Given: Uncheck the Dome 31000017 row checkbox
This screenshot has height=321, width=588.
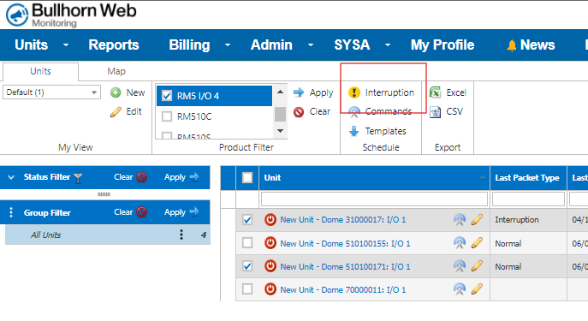Looking at the screenshot, I should pos(247,220).
